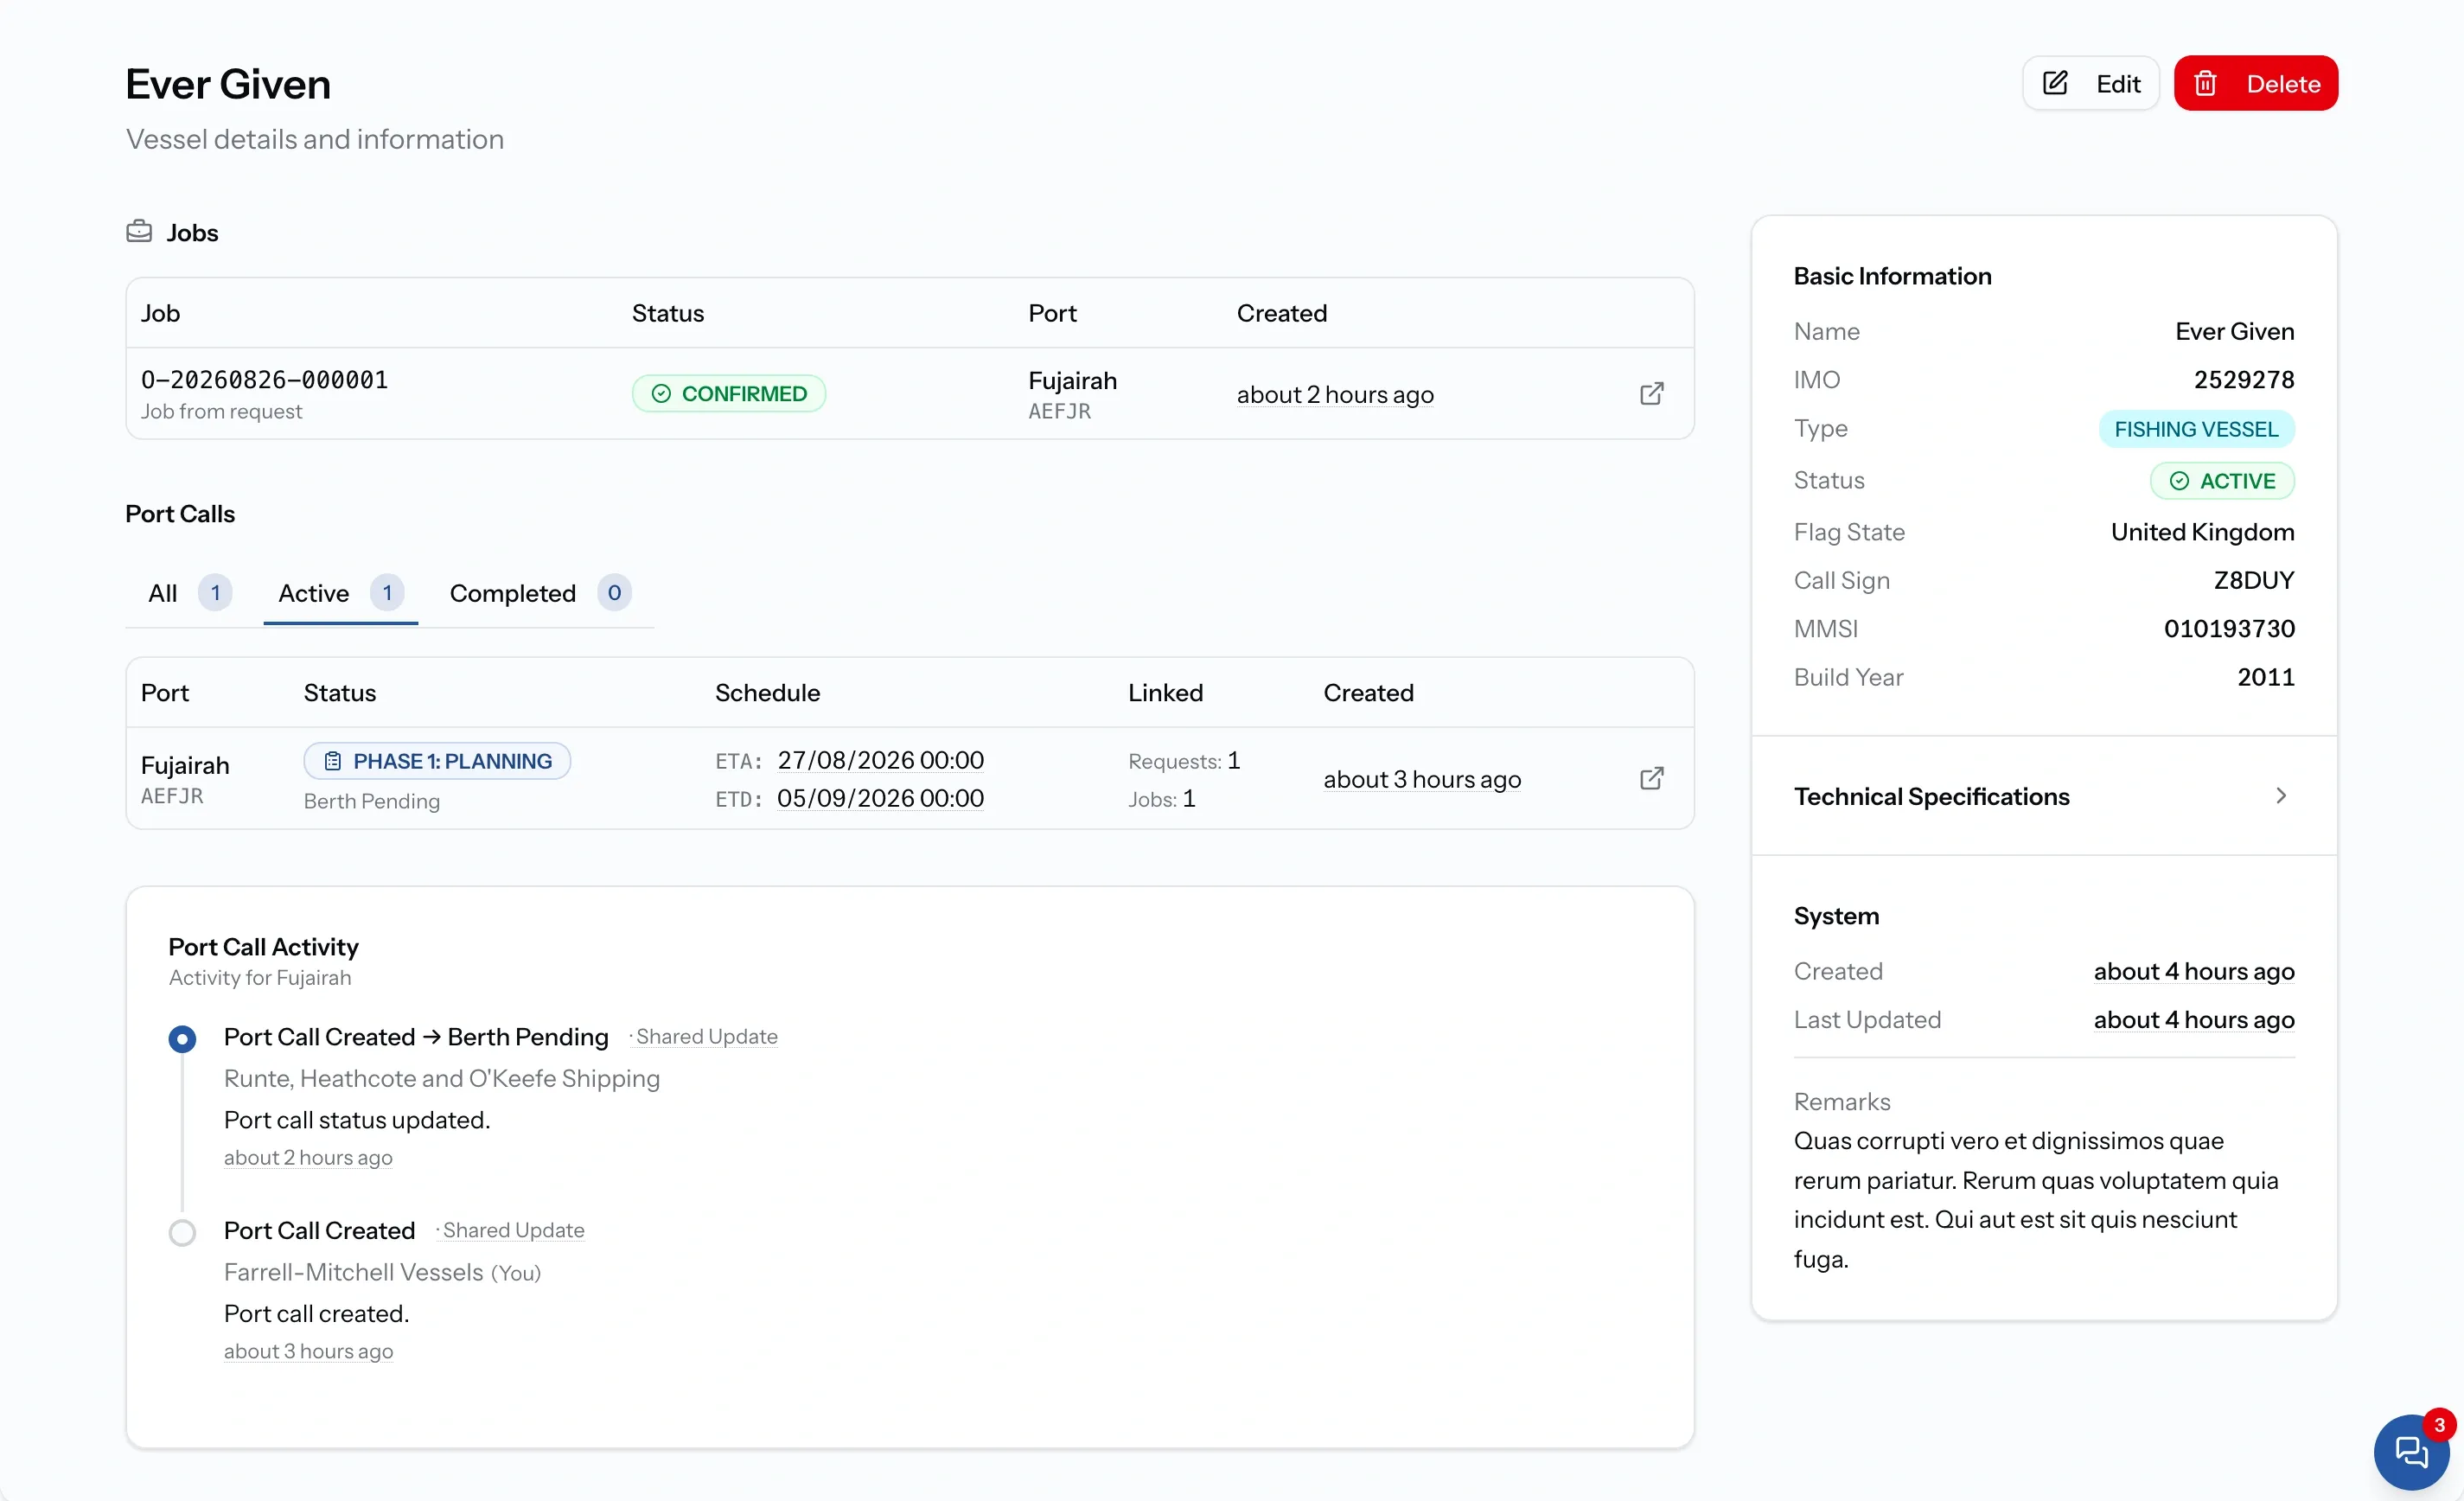Switch to the Active port calls tab
The height and width of the screenshot is (1501, 2464).
click(340, 593)
